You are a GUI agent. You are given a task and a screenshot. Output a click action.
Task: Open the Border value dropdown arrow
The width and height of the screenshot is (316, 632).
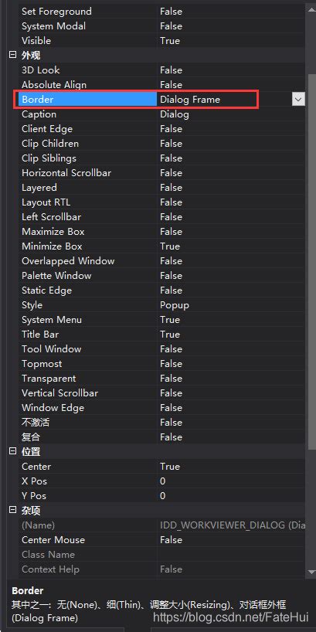(298, 100)
